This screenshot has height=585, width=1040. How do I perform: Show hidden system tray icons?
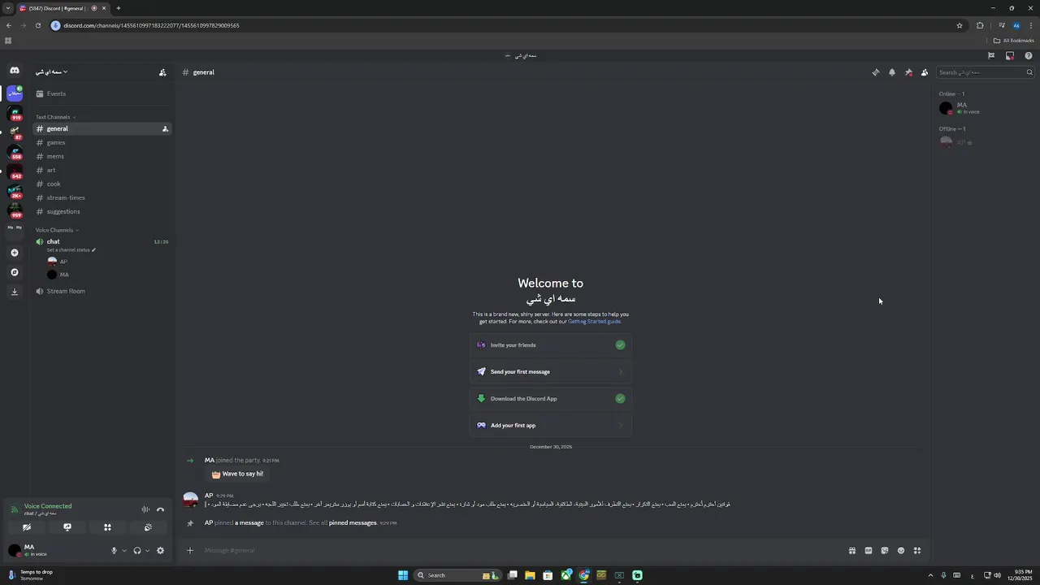click(x=930, y=575)
